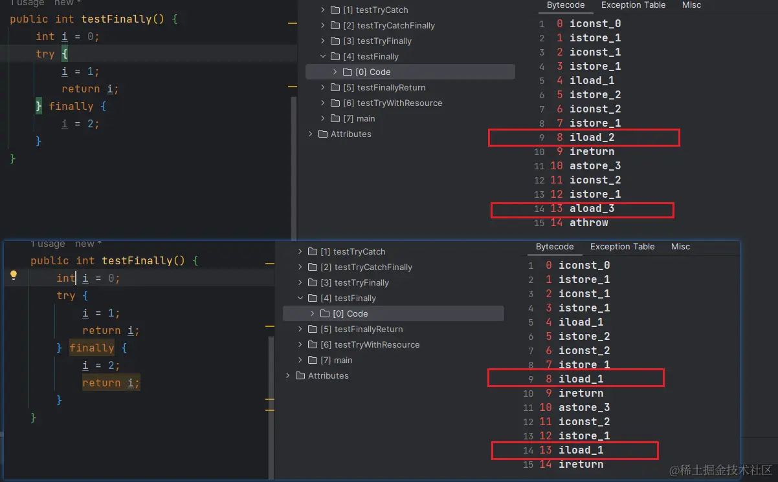Click folder icon of [4] testFinally in lower tree
The image size is (778, 482).
point(313,299)
